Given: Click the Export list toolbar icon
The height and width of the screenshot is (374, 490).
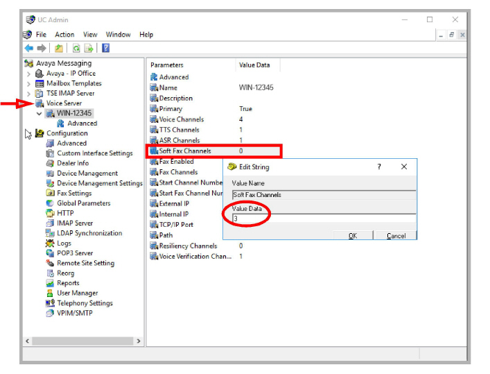Looking at the screenshot, I should tap(89, 48).
